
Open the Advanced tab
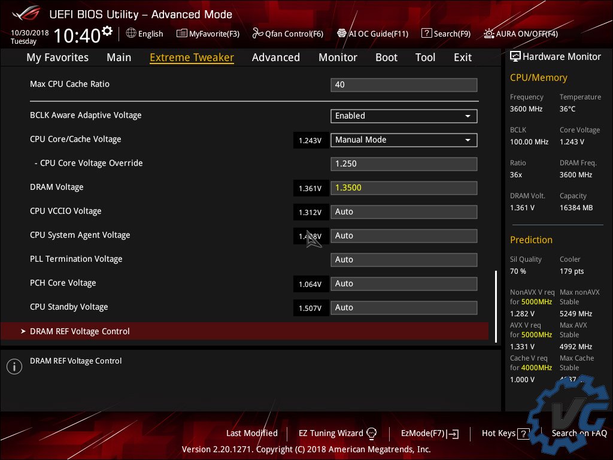[x=275, y=57]
